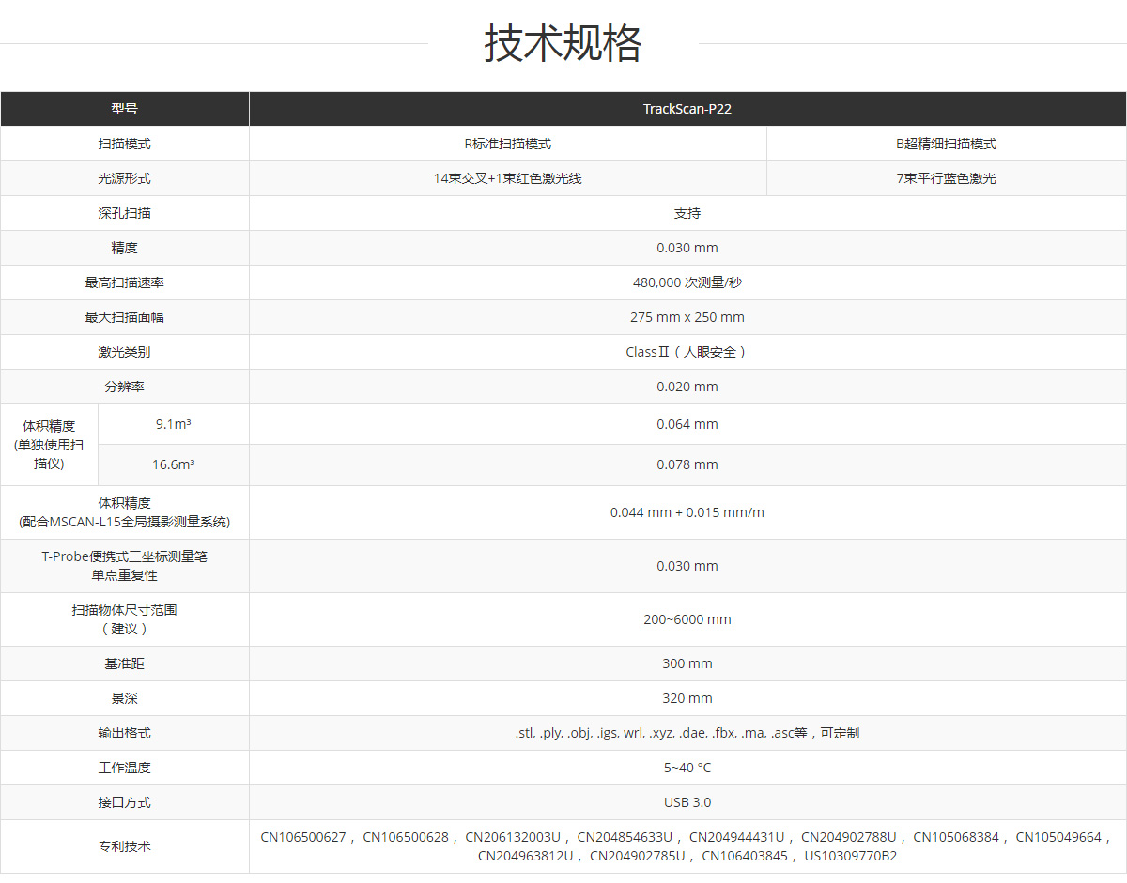This screenshot has height=883, width=1127.
Task: Select the 体积精度(配合MSCAN-L15全局摄影测量系统) label
Action: (x=124, y=511)
